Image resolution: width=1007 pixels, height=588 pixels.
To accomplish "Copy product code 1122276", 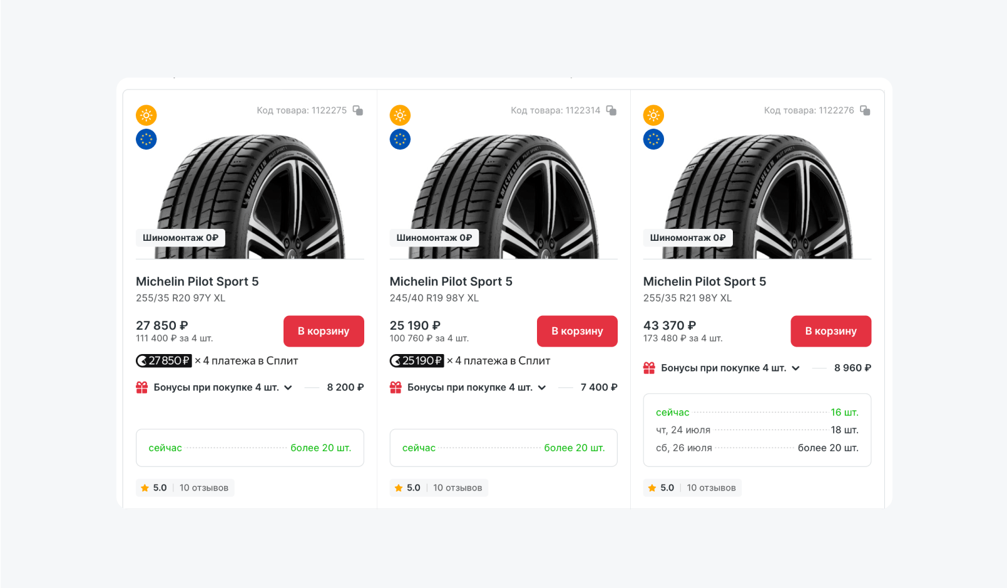I will coord(865,111).
